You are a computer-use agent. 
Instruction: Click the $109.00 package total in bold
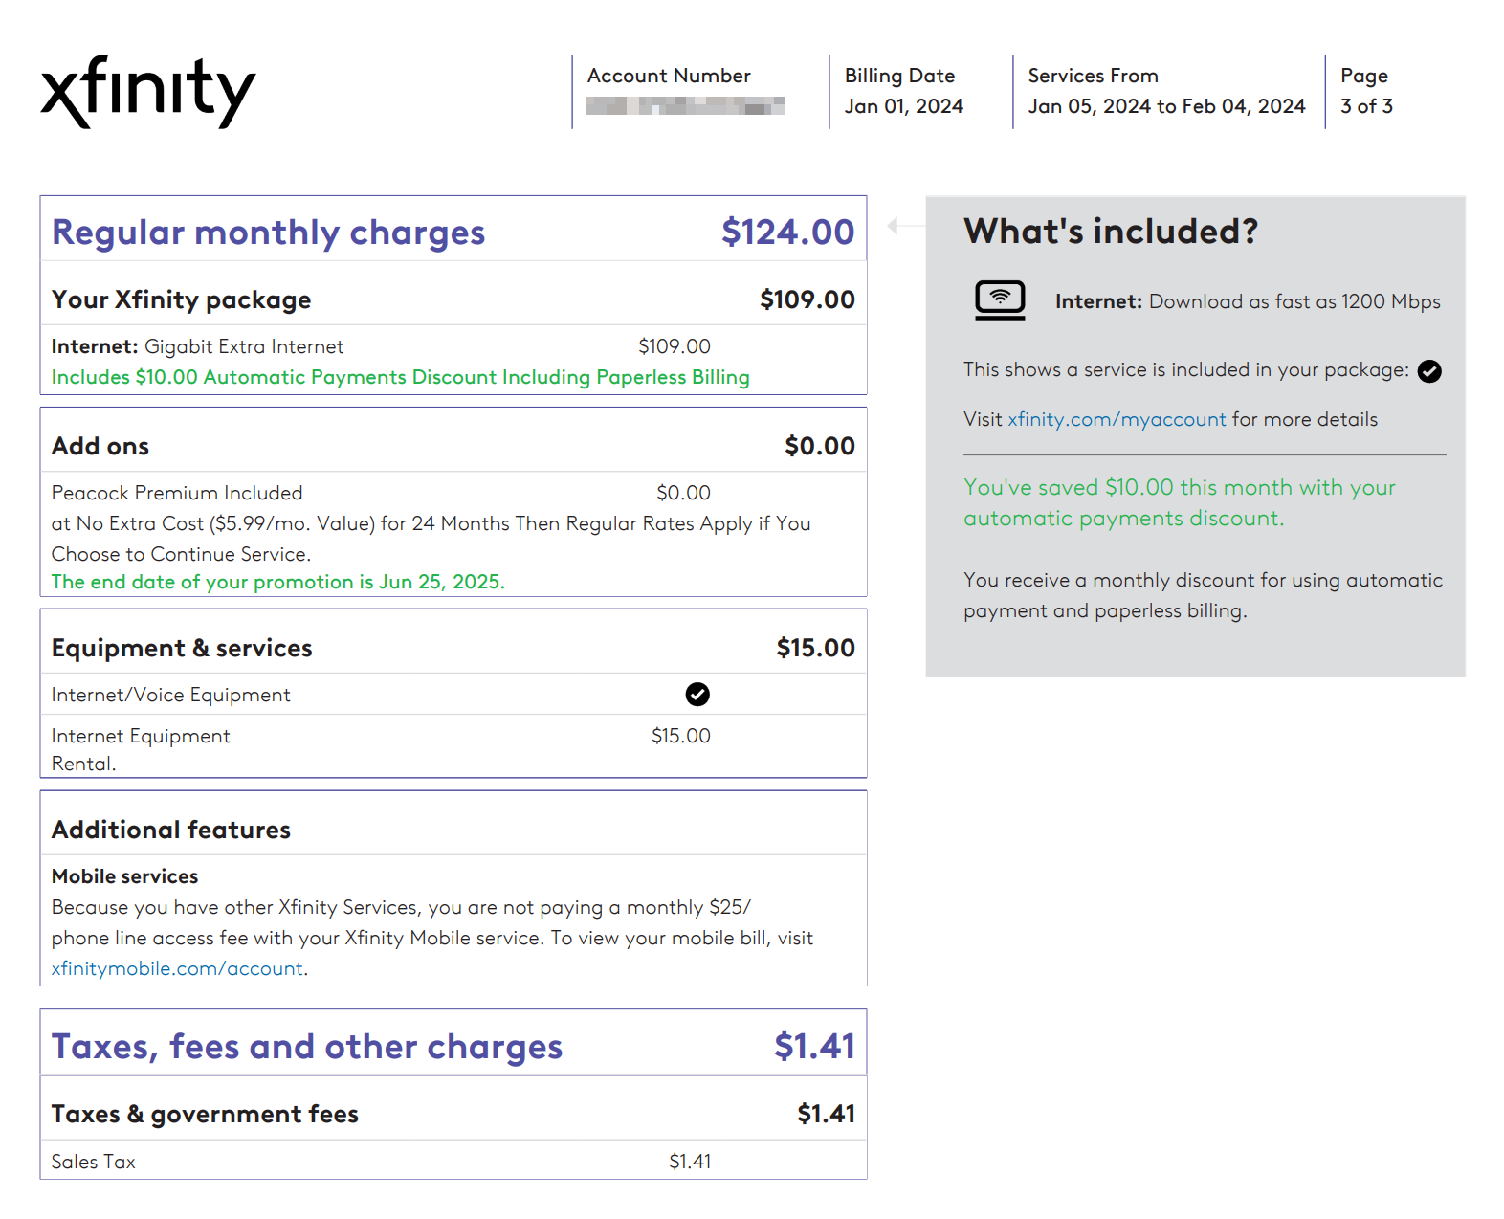point(807,300)
